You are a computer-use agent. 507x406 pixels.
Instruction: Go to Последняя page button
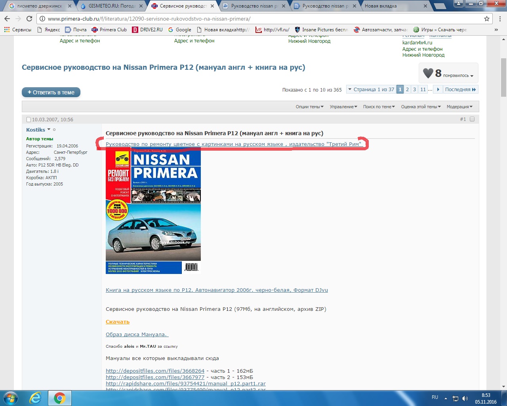pos(461,90)
